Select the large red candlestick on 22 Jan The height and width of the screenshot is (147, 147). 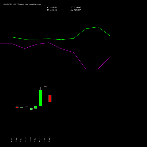[x=50, y=98]
